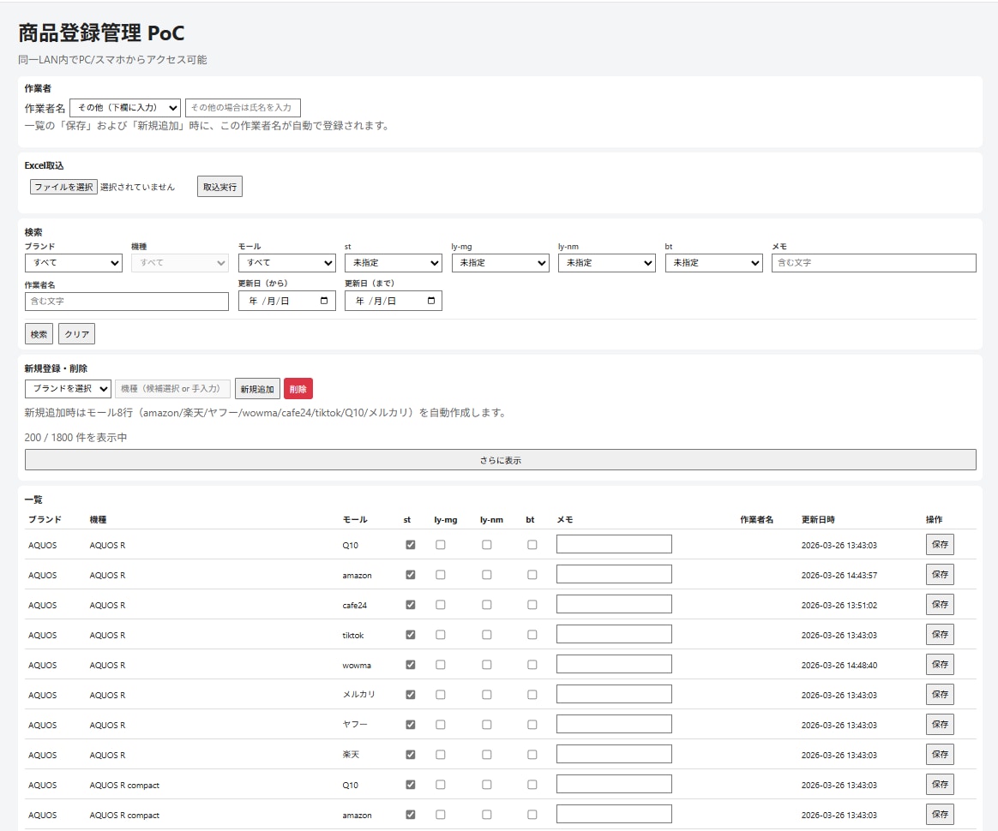This screenshot has height=831, width=998.
Task: Click the 新規追加 button
Action: point(257,389)
